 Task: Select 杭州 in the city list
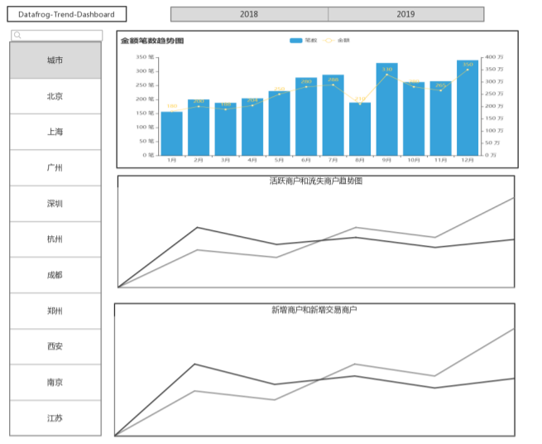point(55,239)
